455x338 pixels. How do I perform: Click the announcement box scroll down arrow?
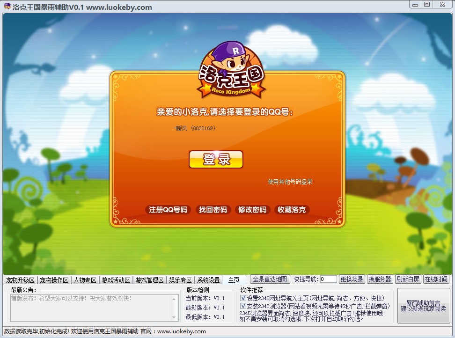point(174,317)
